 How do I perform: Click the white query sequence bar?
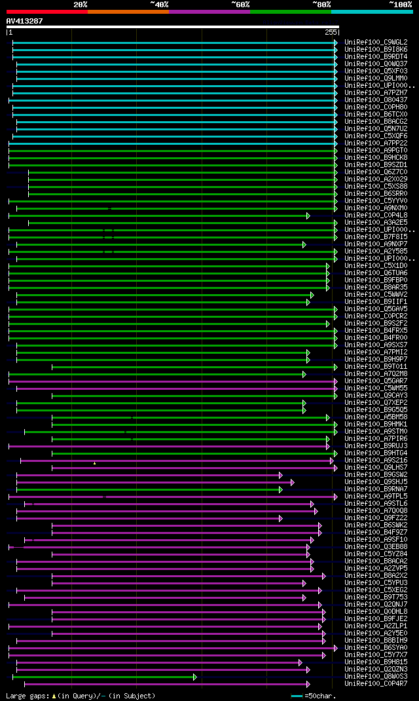[173, 27]
